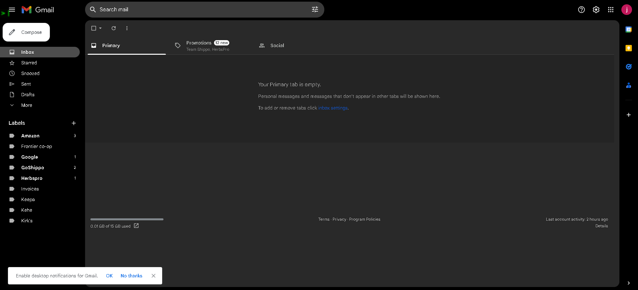Open the More options three-dot menu

point(127,28)
